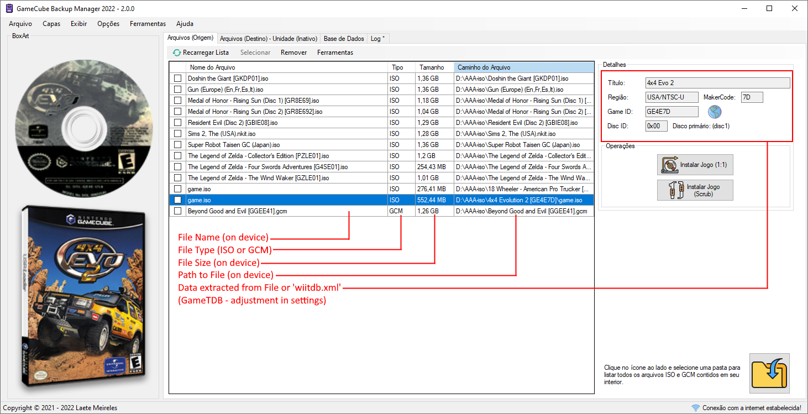Switch to Arquivos (Destino) tab
This screenshot has height=414, width=808.
click(269, 39)
